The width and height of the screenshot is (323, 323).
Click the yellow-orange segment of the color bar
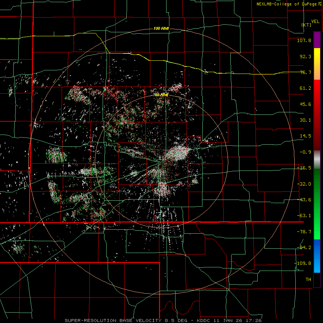[317, 64]
